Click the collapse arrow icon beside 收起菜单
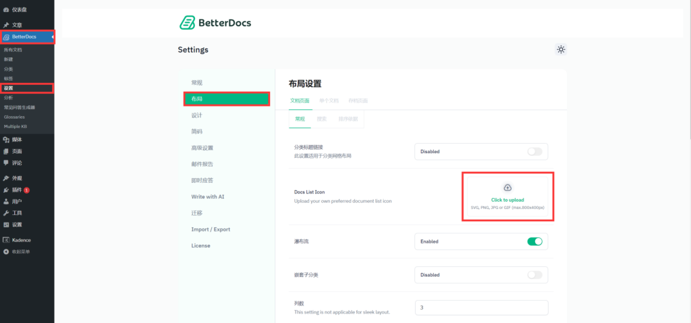 tap(6, 252)
